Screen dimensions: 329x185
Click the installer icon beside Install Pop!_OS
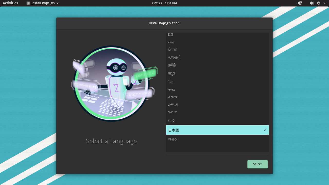click(x=28, y=3)
